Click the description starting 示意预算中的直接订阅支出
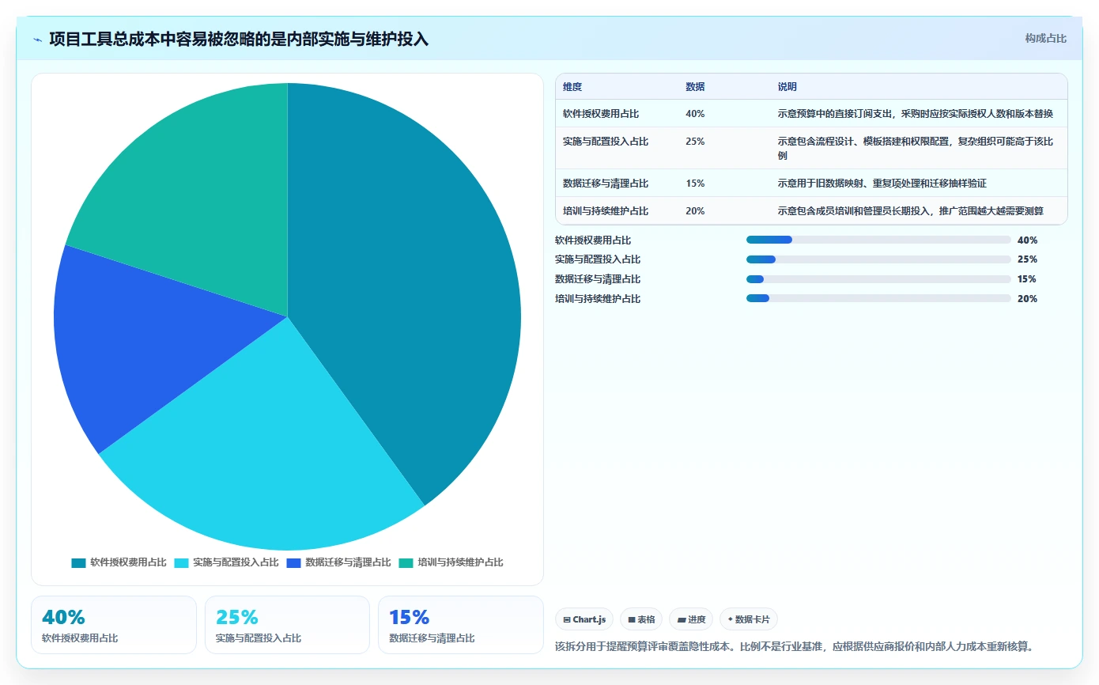Image resolution: width=1099 pixels, height=685 pixels. tap(916, 114)
